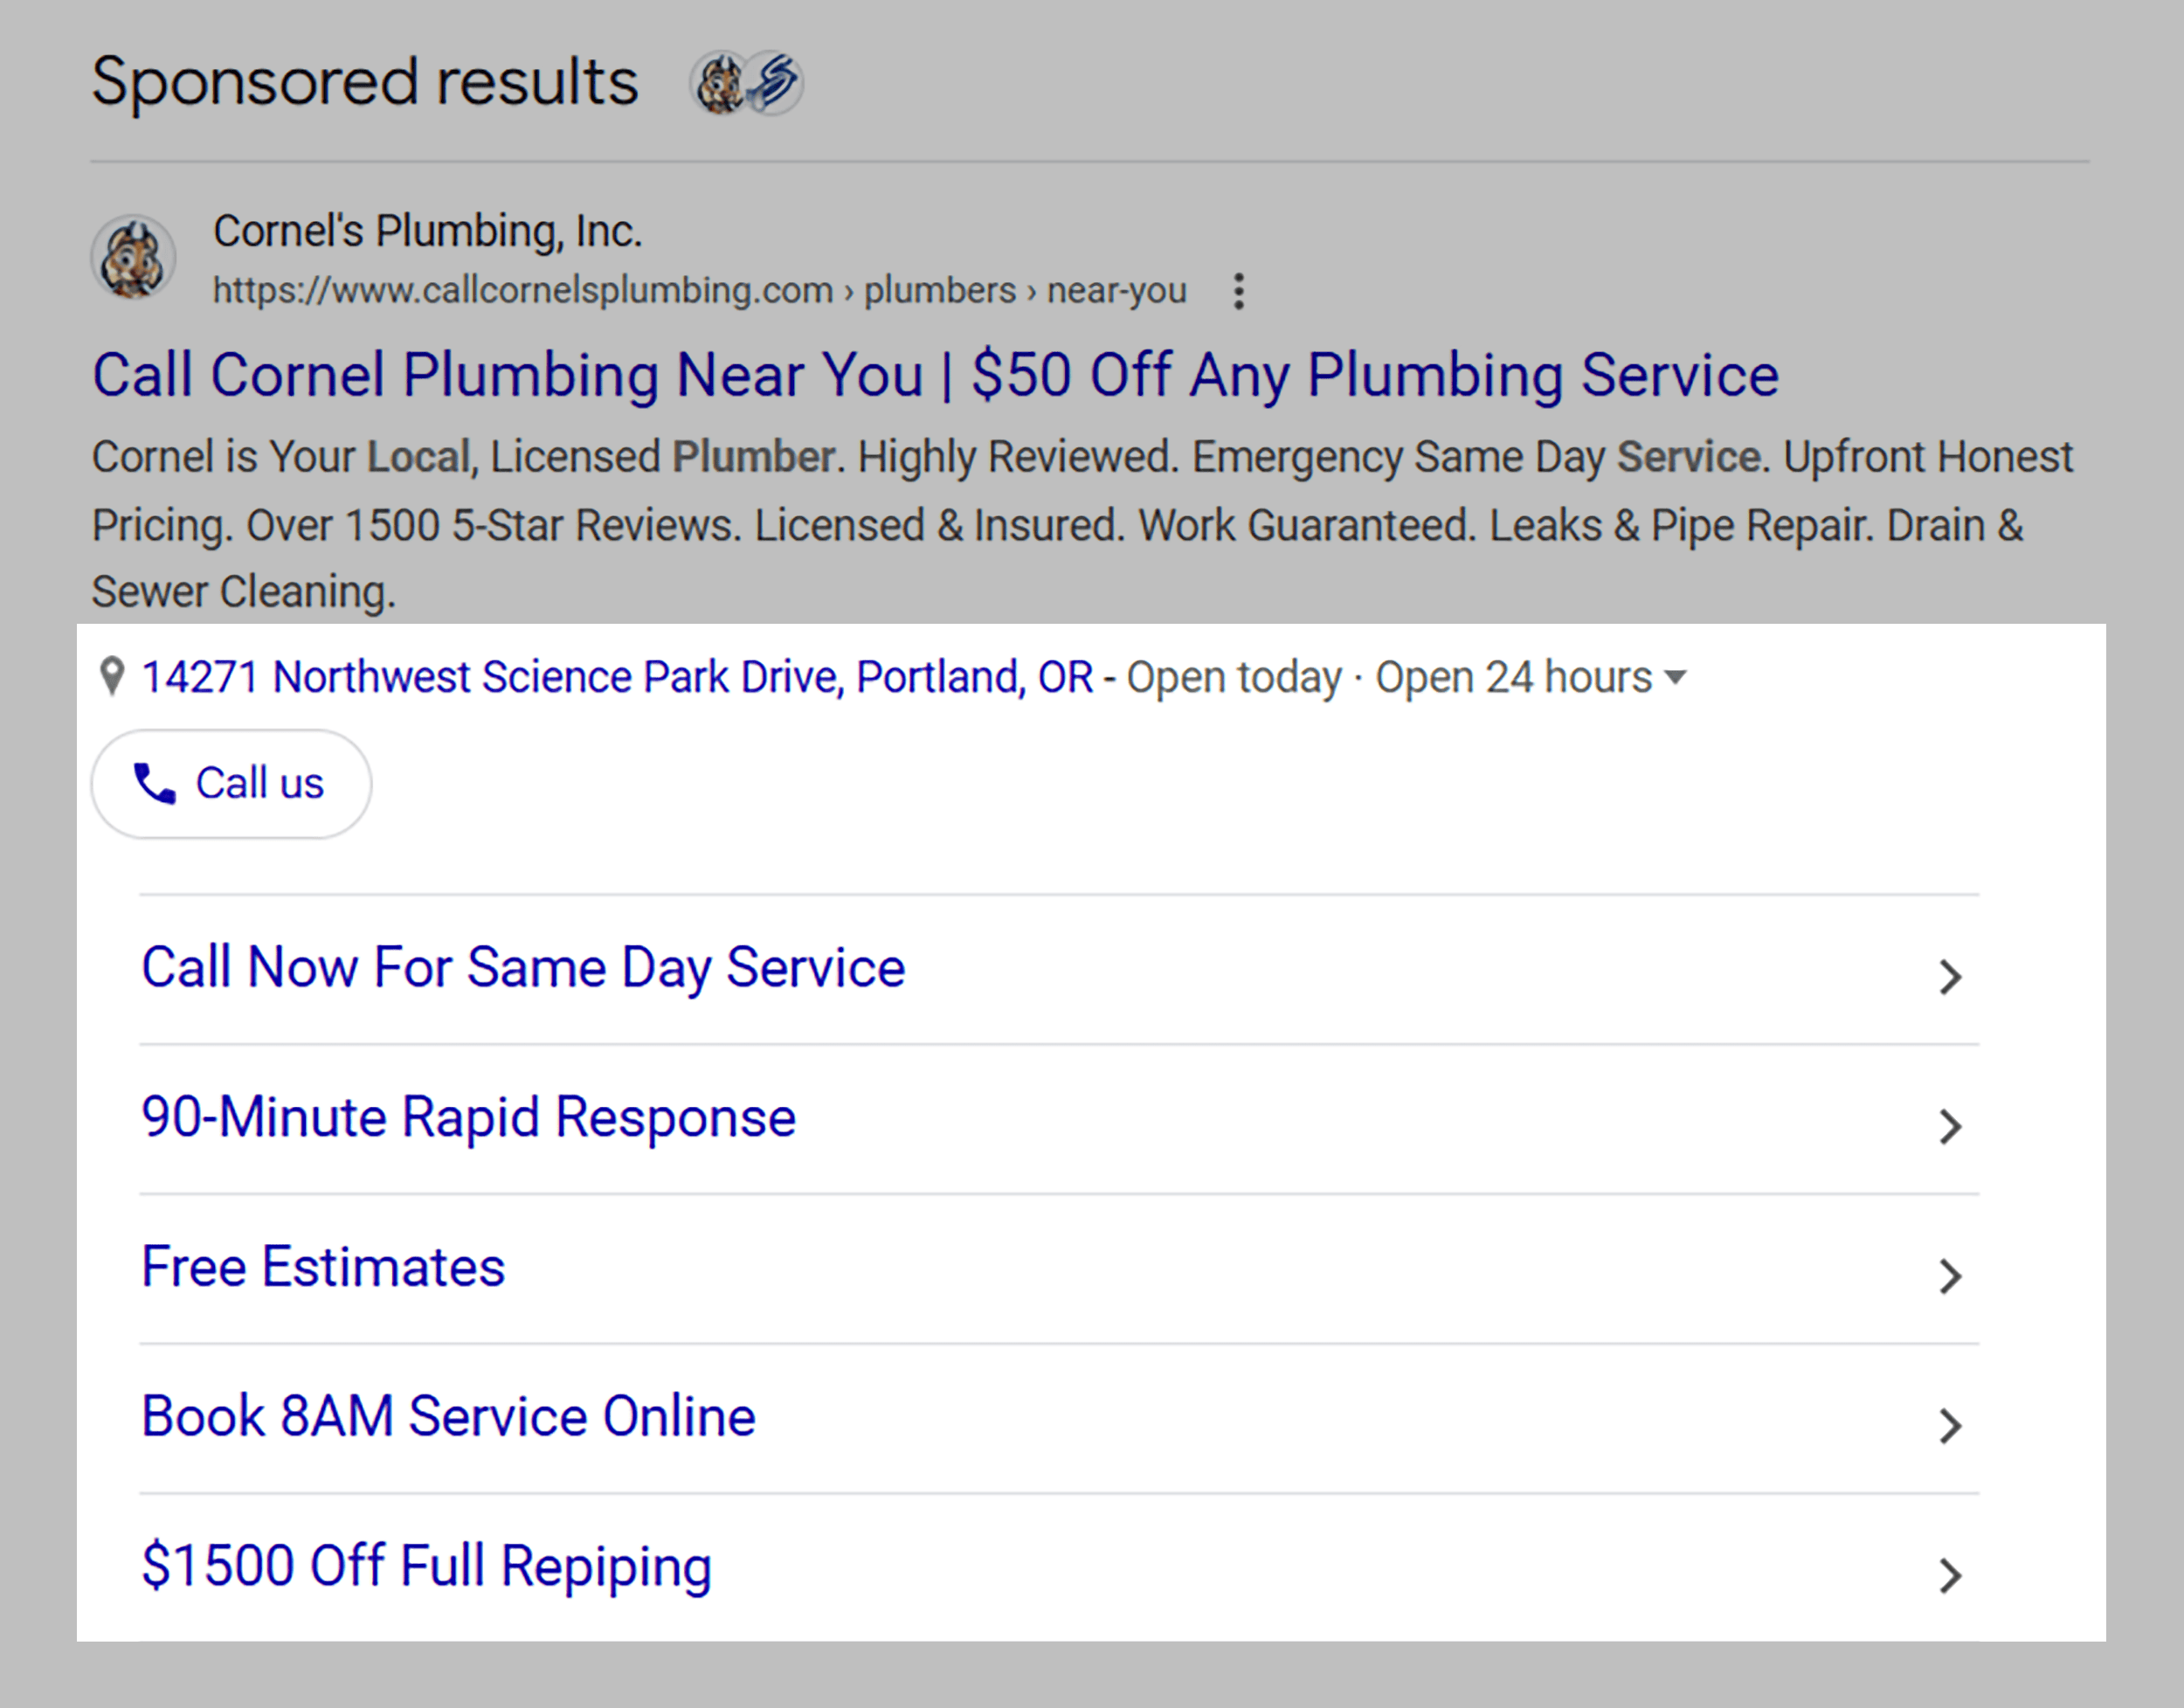Click chevron arrow for 90-Minute Rapid Response
Image resolution: width=2184 pixels, height=1708 pixels.
coord(1949,1126)
